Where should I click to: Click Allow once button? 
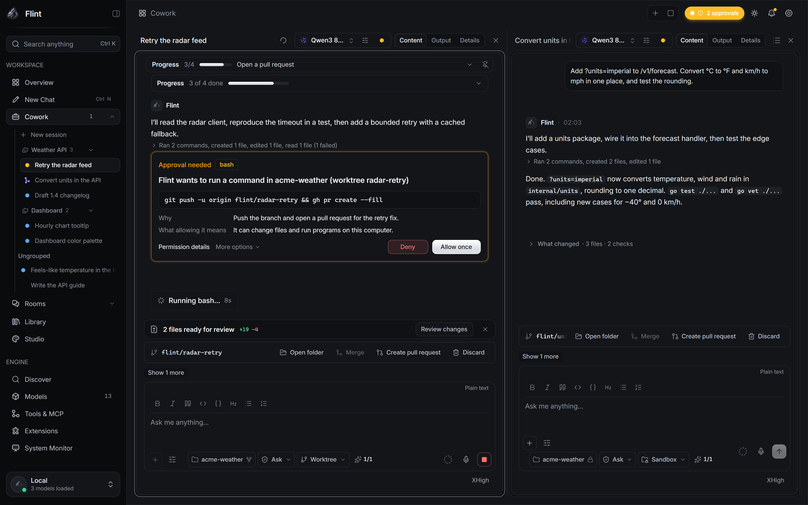coord(456,247)
